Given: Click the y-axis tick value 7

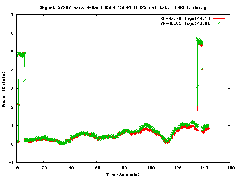Looking at the screenshot, I should pos(12,15).
